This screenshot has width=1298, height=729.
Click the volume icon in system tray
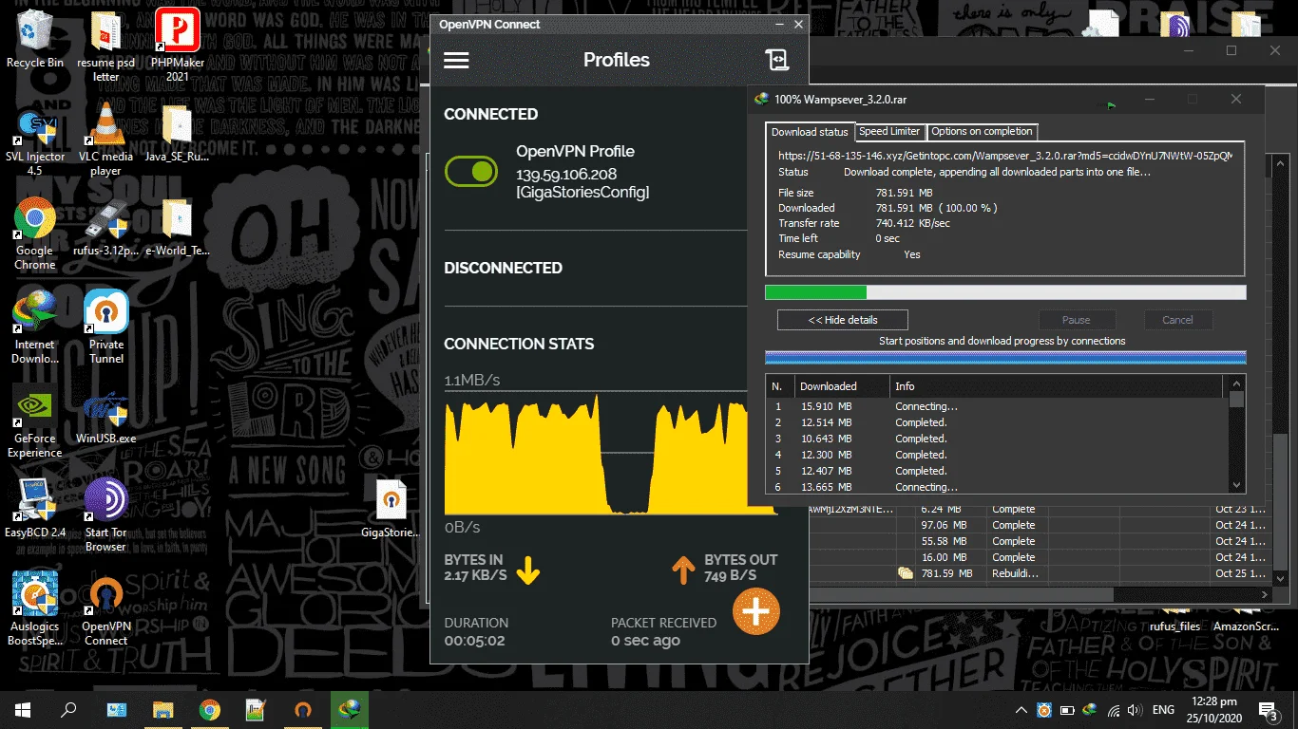point(1136,710)
